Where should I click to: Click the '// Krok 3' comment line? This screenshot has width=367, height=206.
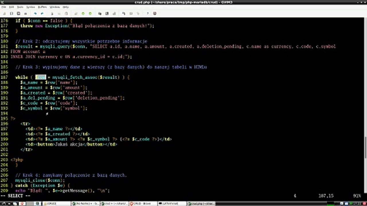click(111, 67)
